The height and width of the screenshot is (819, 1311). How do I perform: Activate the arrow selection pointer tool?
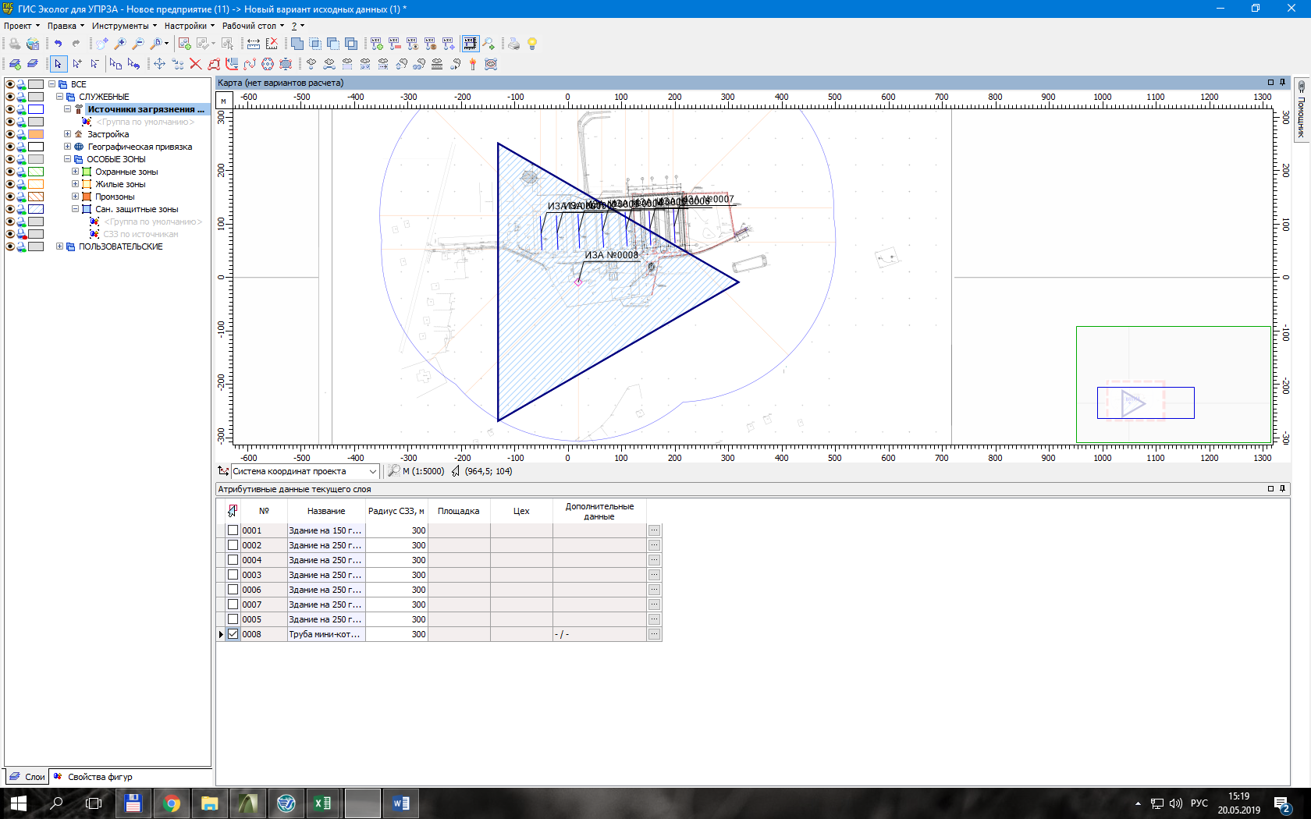point(58,64)
